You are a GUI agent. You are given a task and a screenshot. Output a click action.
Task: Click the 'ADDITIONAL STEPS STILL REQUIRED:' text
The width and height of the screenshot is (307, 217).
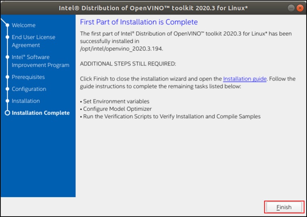tap(128, 64)
